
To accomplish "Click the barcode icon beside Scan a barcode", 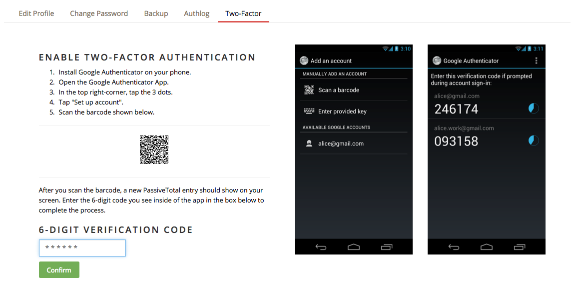I will tap(309, 90).
